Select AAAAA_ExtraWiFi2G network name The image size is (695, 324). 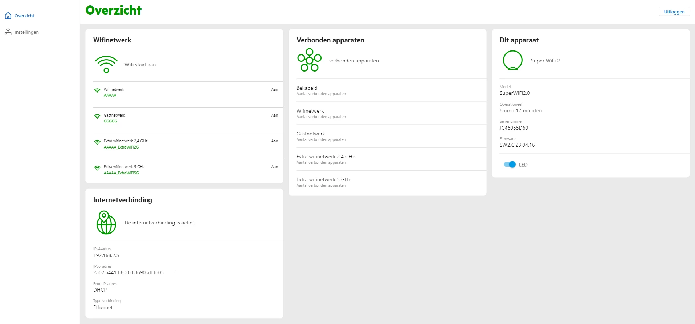121,147
